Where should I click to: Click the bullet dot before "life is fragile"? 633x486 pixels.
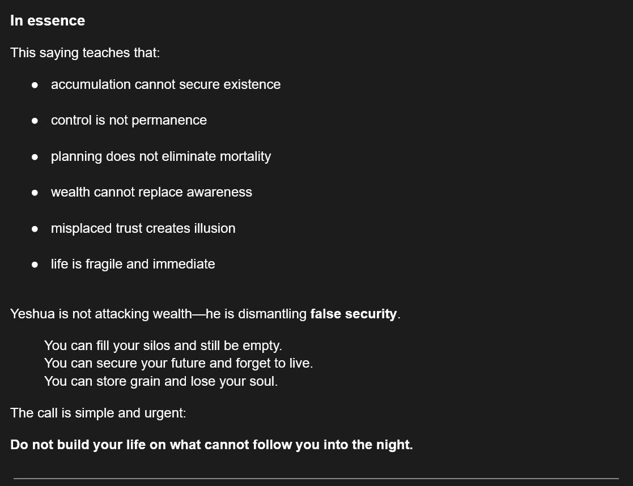pyautogui.click(x=35, y=265)
